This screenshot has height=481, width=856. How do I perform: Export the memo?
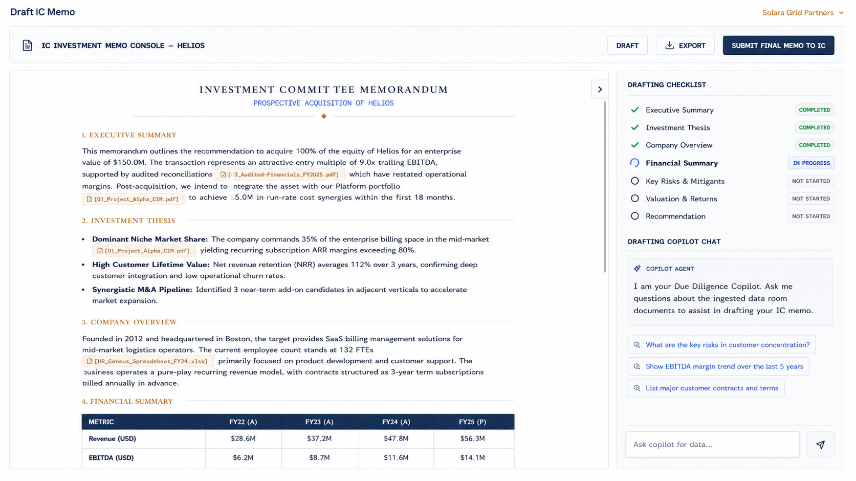(685, 46)
